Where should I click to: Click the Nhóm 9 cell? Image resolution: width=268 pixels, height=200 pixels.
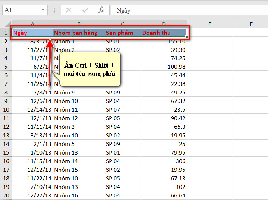click(x=79, y=92)
